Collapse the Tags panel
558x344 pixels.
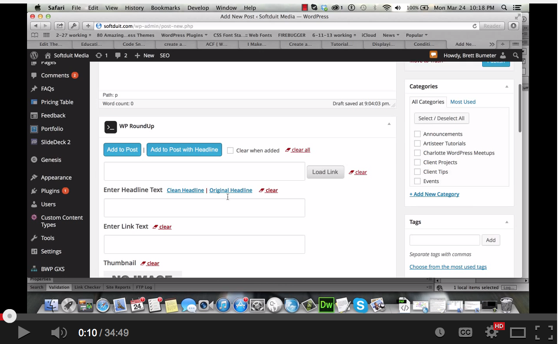(507, 222)
